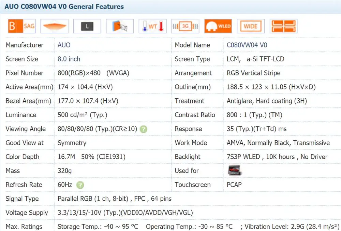Click the landscape 'L' orientation icon
341x231 pixels.
coord(87,26)
